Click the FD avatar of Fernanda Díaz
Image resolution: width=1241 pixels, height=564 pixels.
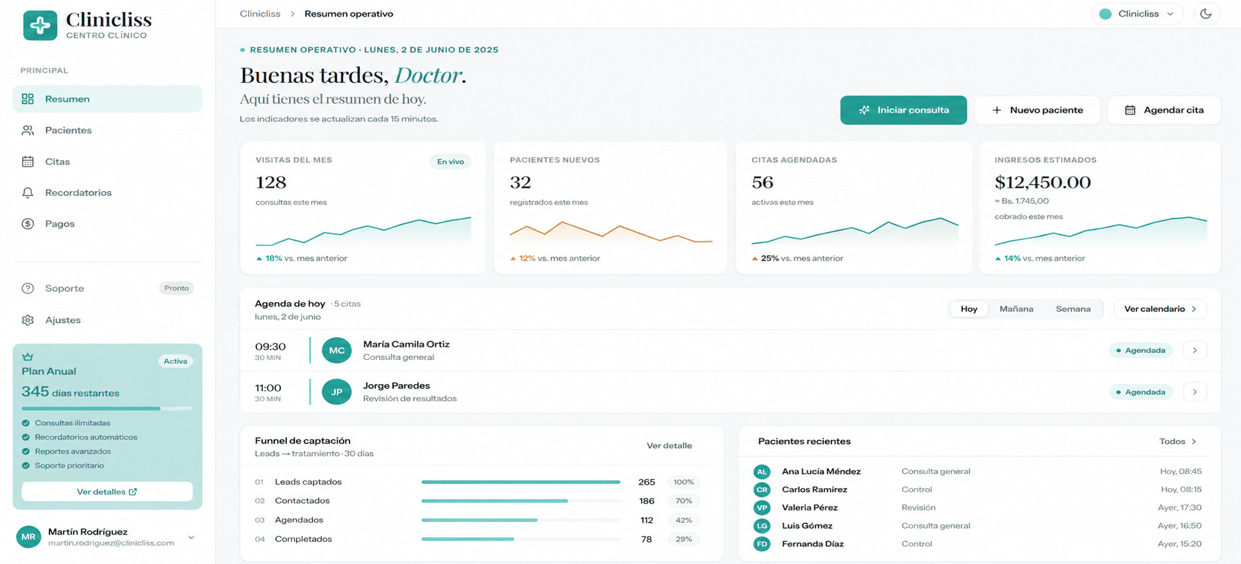[x=761, y=544]
